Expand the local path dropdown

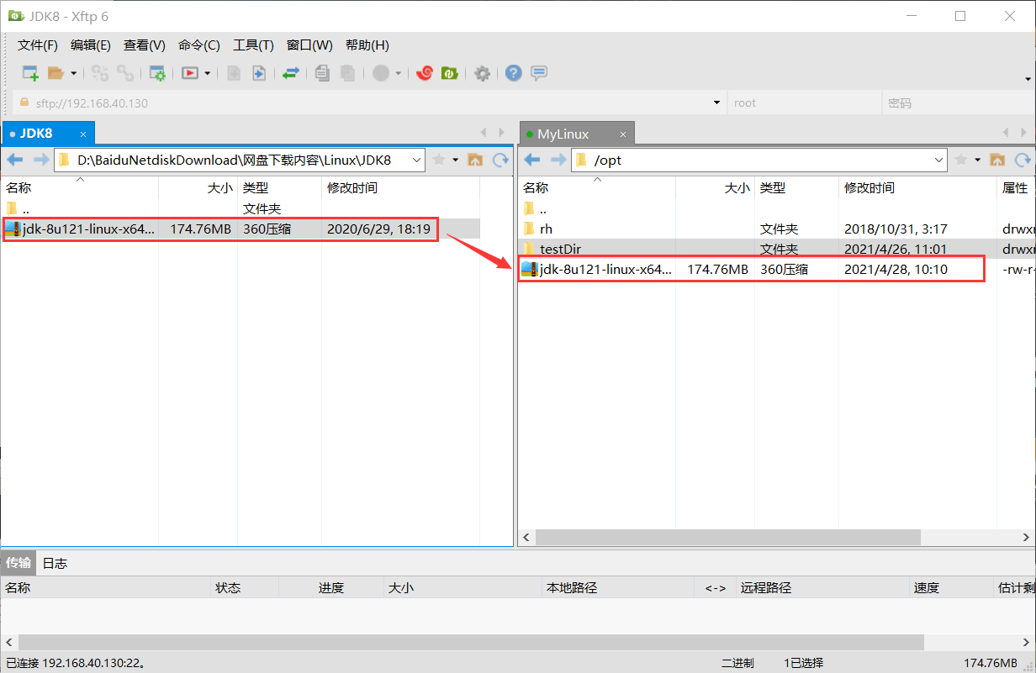point(416,160)
